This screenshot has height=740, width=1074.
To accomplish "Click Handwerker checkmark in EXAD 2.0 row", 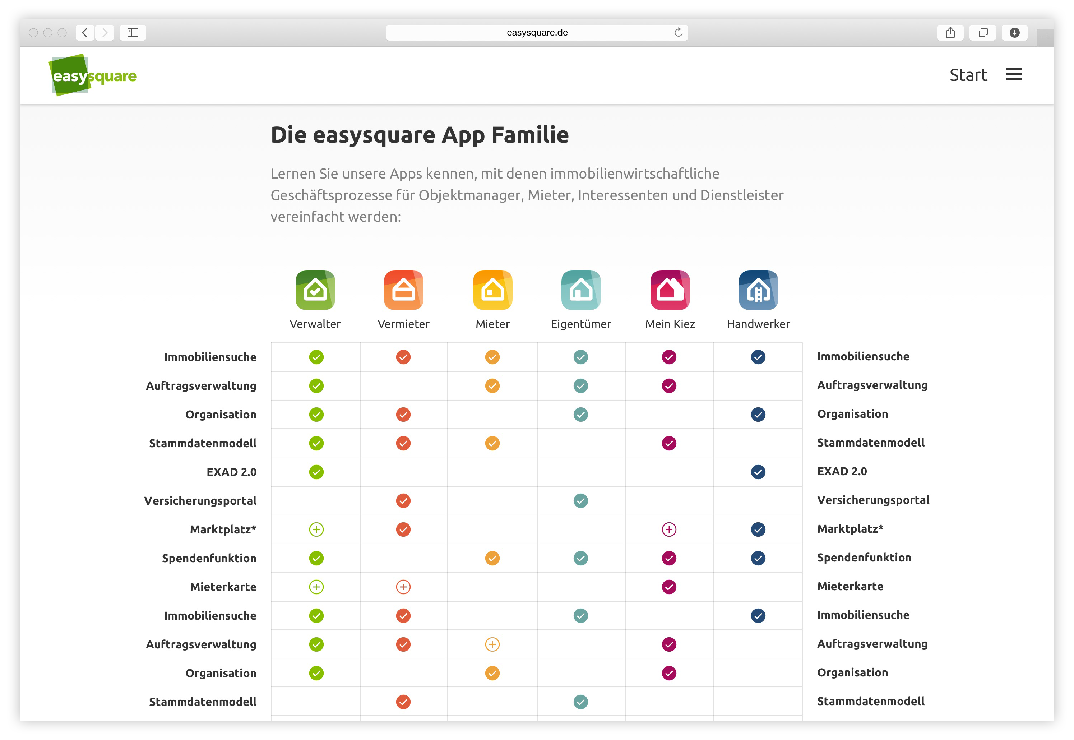I will tap(758, 472).
